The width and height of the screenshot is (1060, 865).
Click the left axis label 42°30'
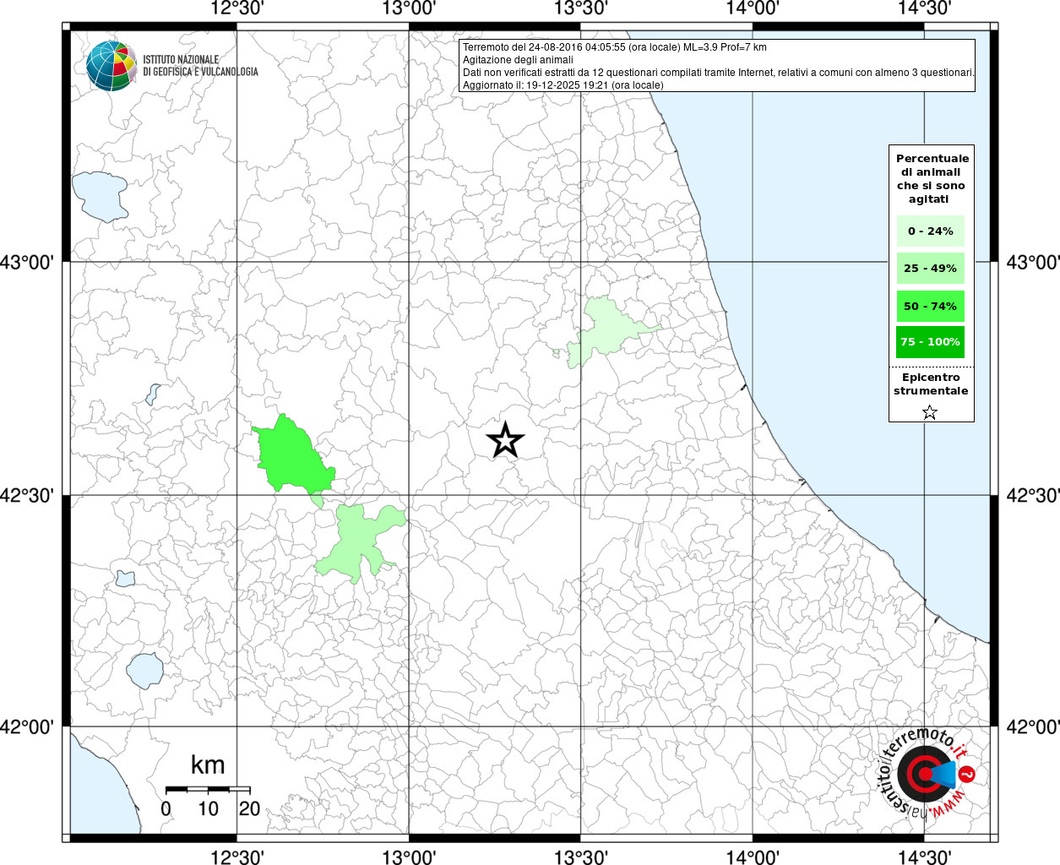[27, 496]
